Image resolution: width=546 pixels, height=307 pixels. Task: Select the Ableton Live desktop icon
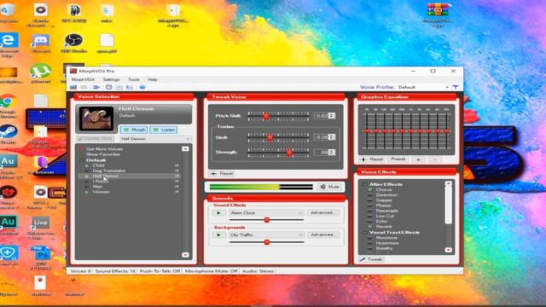[x=40, y=228]
